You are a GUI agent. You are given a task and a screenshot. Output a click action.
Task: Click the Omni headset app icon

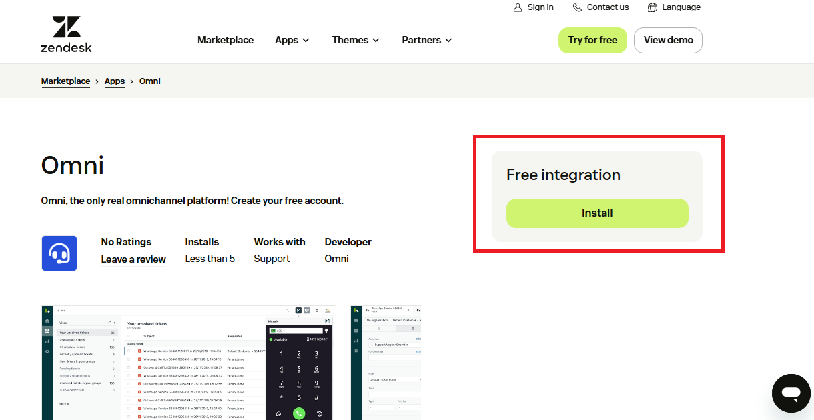[59, 253]
